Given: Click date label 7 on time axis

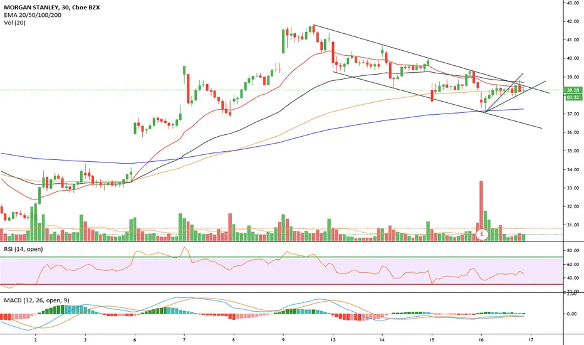Looking at the screenshot, I should click(x=184, y=340).
